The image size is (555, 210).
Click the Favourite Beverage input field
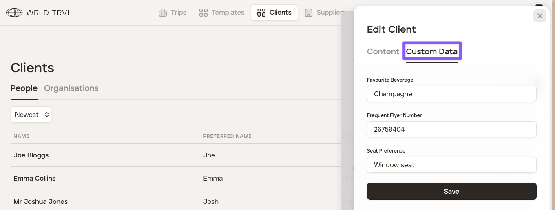[451, 94]
